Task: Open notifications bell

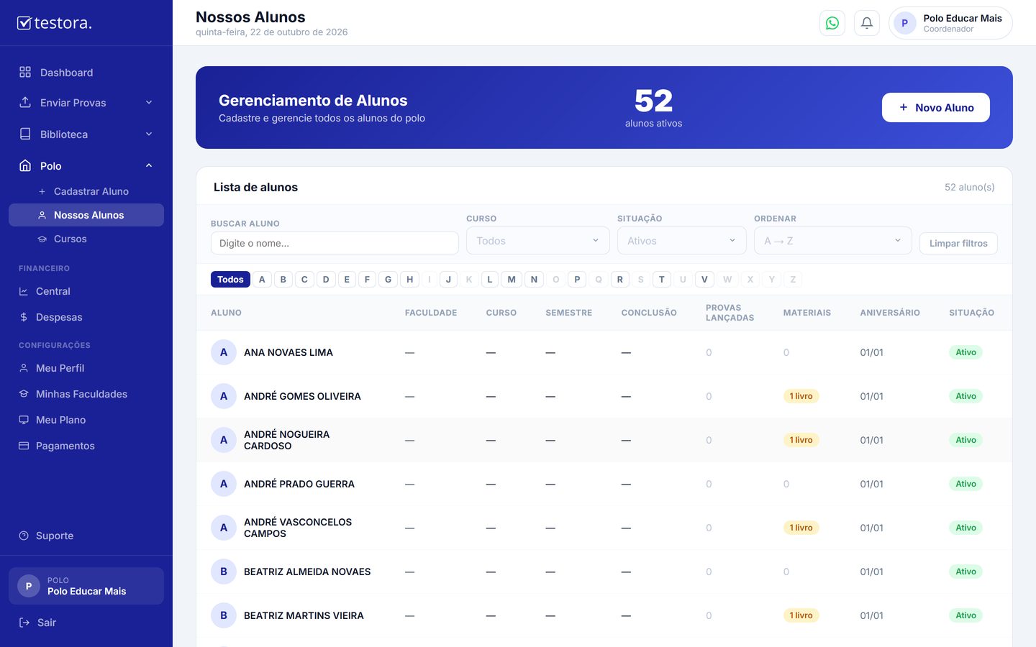Action: (x=867, y=23)
